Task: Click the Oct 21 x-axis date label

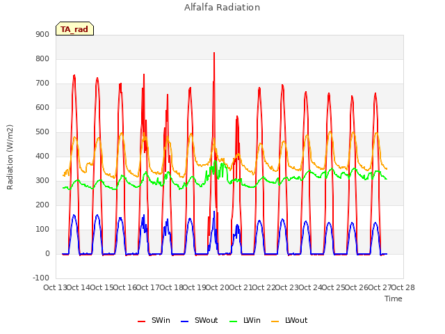Action: (241, 287)
